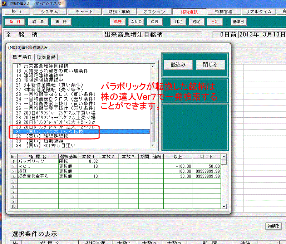Select list item 24 一目均衡表Dクロス
This screenshot has height=244, width=286.
(81, 99)
